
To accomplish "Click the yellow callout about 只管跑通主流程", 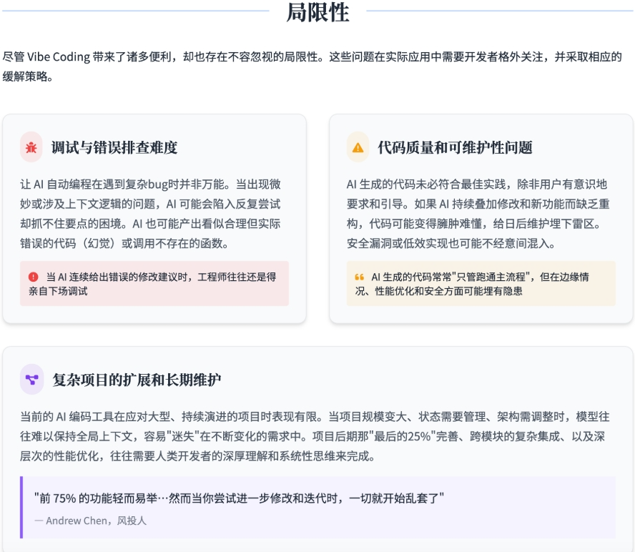I will tap(481, 283).
